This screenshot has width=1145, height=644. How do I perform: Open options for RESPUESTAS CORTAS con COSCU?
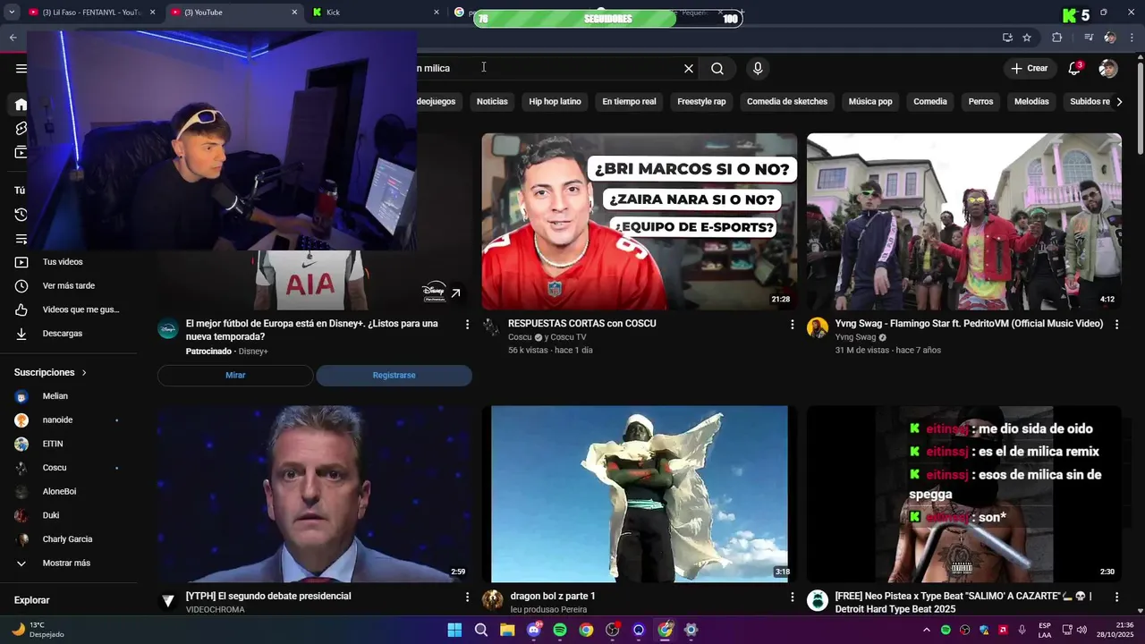[x=792, y=325]
